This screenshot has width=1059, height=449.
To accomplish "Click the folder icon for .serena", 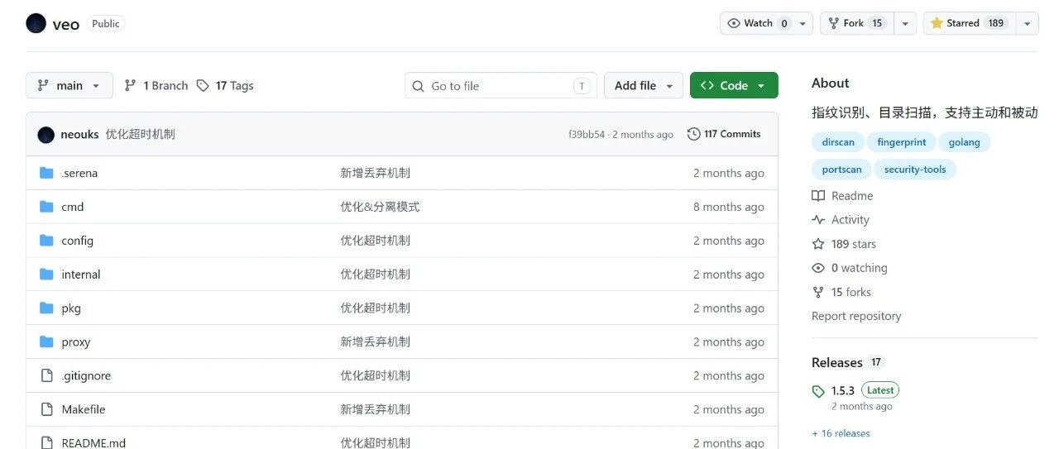I will click(x=46, y=173).
